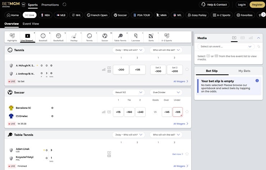The height and width of the screenshot is (170, 266).
Task: Favorite the tennis match star
Action: [187, 69]
